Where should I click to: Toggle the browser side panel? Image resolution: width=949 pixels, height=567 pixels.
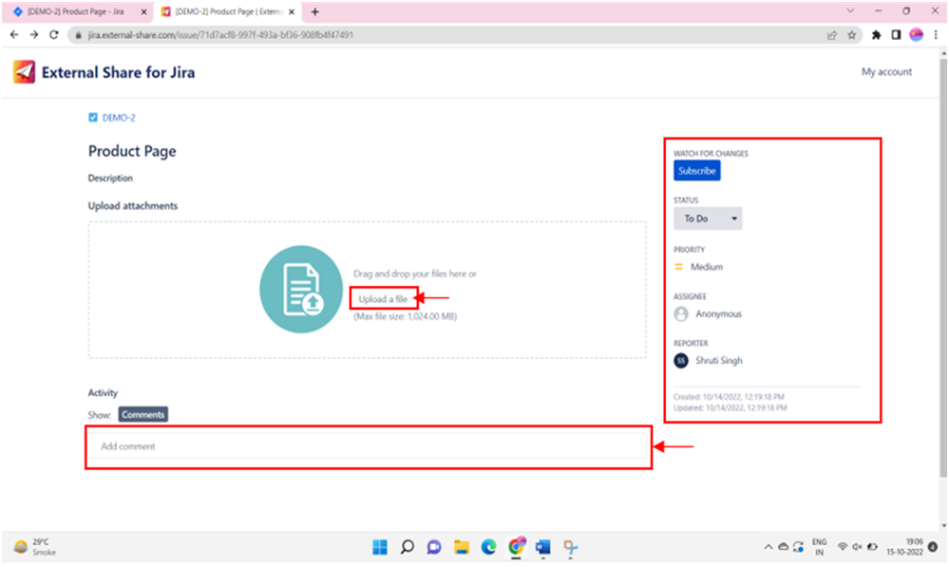[896, 35]
